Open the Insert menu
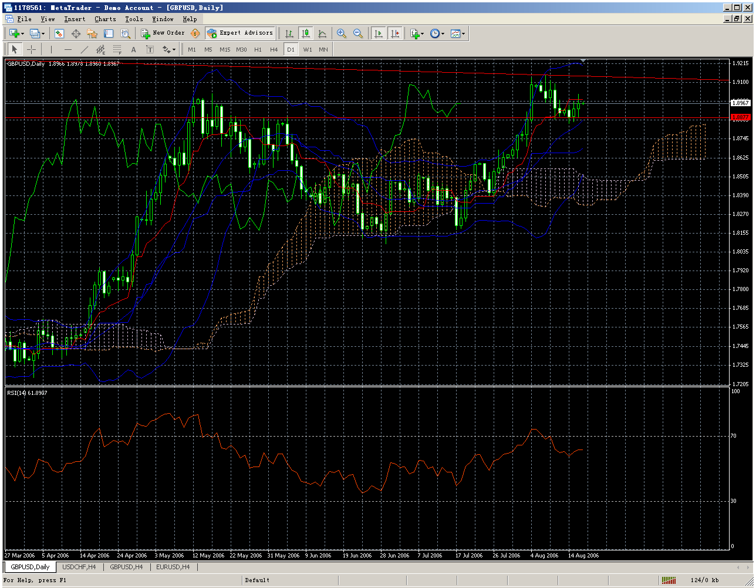756x588 pixels. [75, 19]
